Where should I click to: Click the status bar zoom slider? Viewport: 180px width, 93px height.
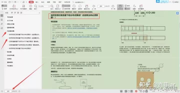click(x=167, y=91)
